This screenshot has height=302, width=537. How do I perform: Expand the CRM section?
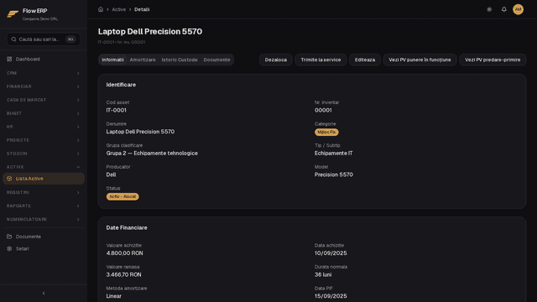point(44,73)
